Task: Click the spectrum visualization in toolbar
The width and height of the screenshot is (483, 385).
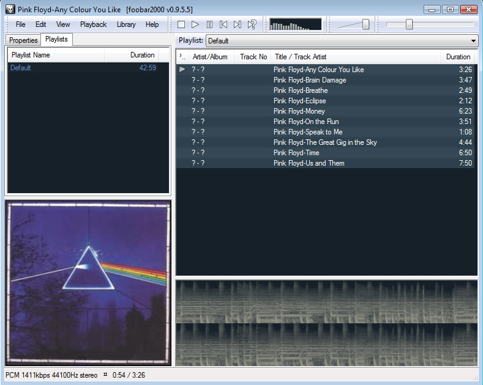Action: coord(295,24)
